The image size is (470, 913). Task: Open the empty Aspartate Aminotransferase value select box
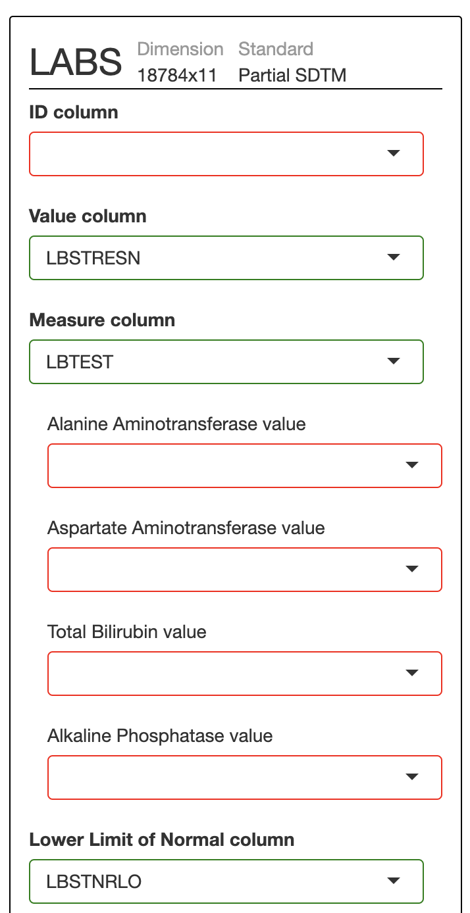click(x=245, y=570)
